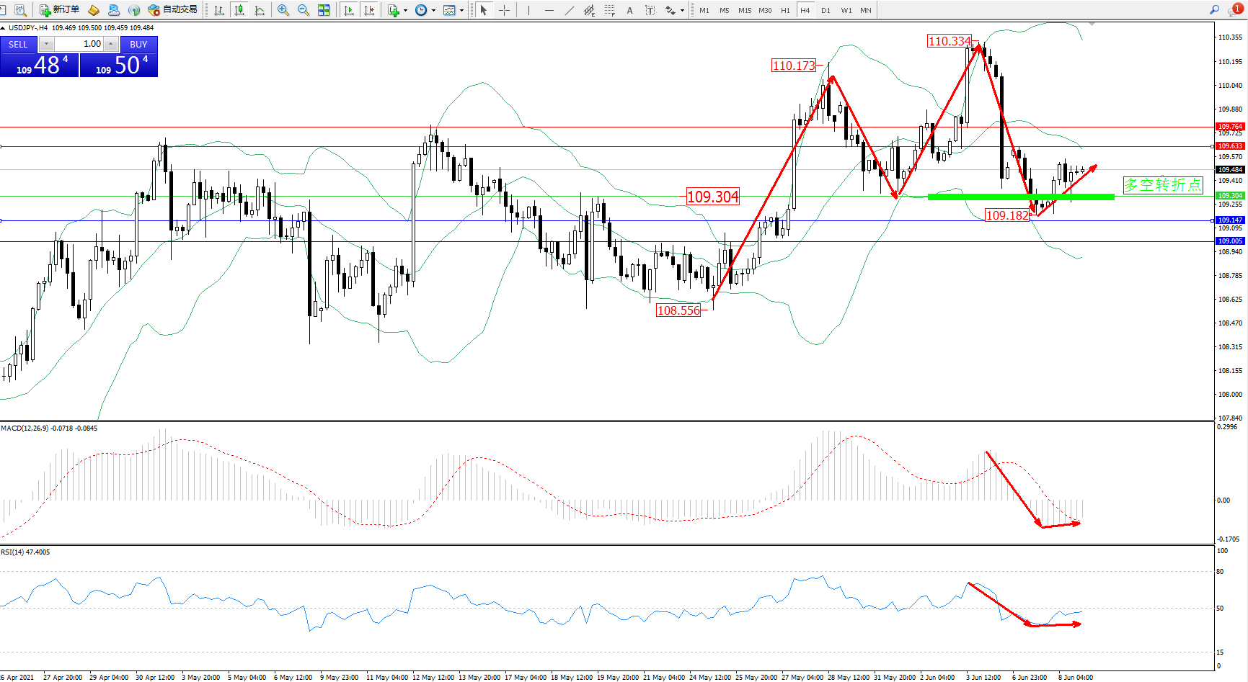Select the crosshair cursor tool

(x=504, y=10)
